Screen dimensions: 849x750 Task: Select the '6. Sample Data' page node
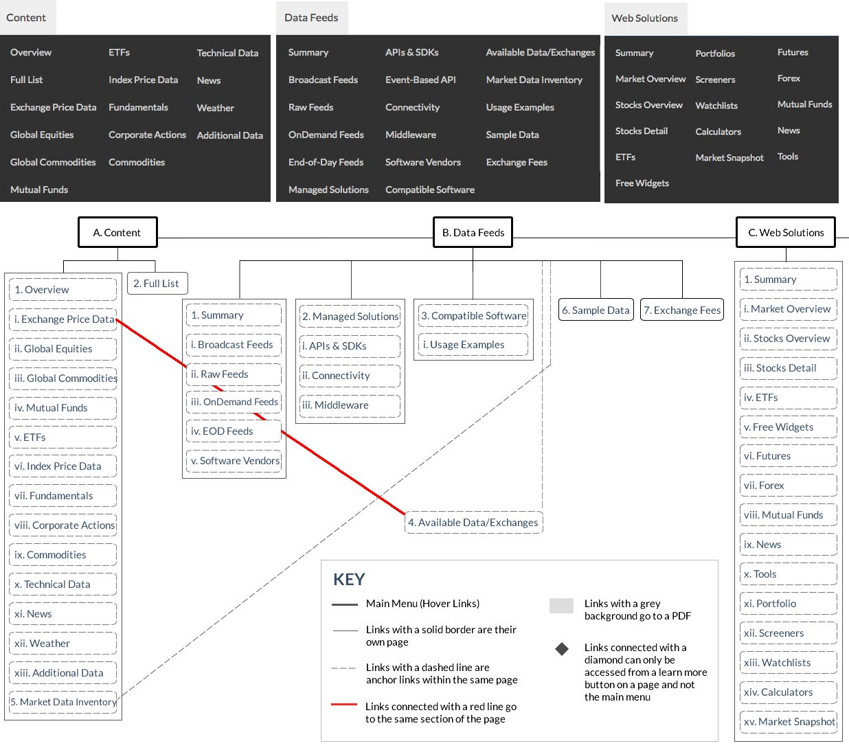tap(596, 310)
